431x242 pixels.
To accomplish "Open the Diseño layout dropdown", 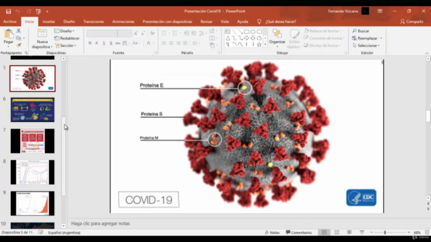I will [65, 31].
